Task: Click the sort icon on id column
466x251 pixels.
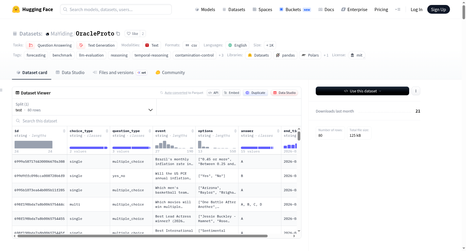Action: [64, 131]
